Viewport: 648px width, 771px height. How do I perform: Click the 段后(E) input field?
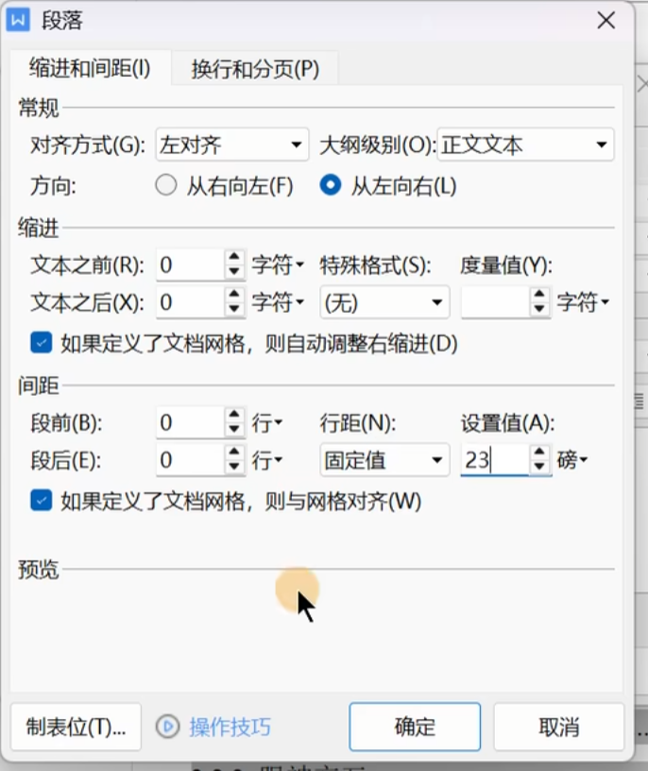click(190, 460)
